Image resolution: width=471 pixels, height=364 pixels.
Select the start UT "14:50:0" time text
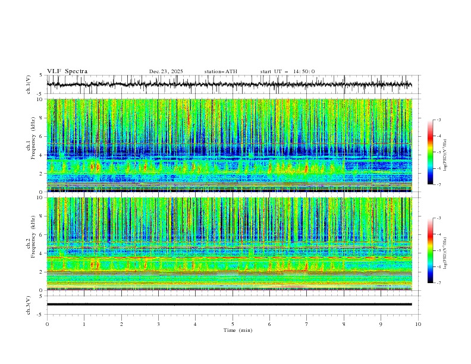point(304,71)
